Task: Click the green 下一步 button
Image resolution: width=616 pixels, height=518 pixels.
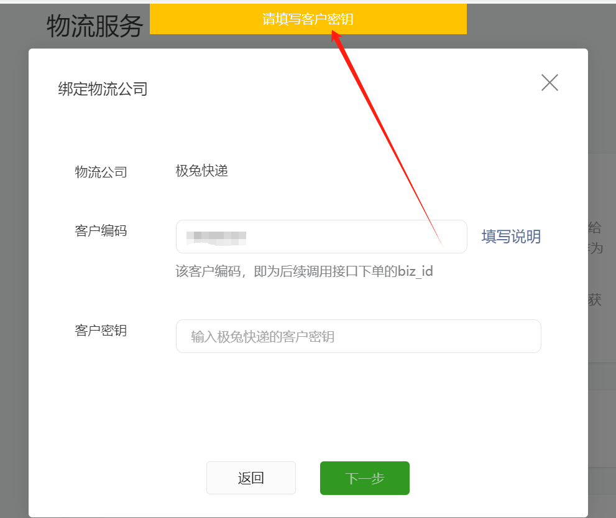Action: click(x=365, y=478)
